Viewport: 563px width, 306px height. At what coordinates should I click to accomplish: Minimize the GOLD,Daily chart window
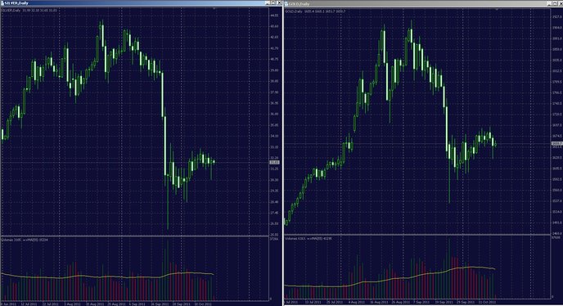(x=549, y=3)
